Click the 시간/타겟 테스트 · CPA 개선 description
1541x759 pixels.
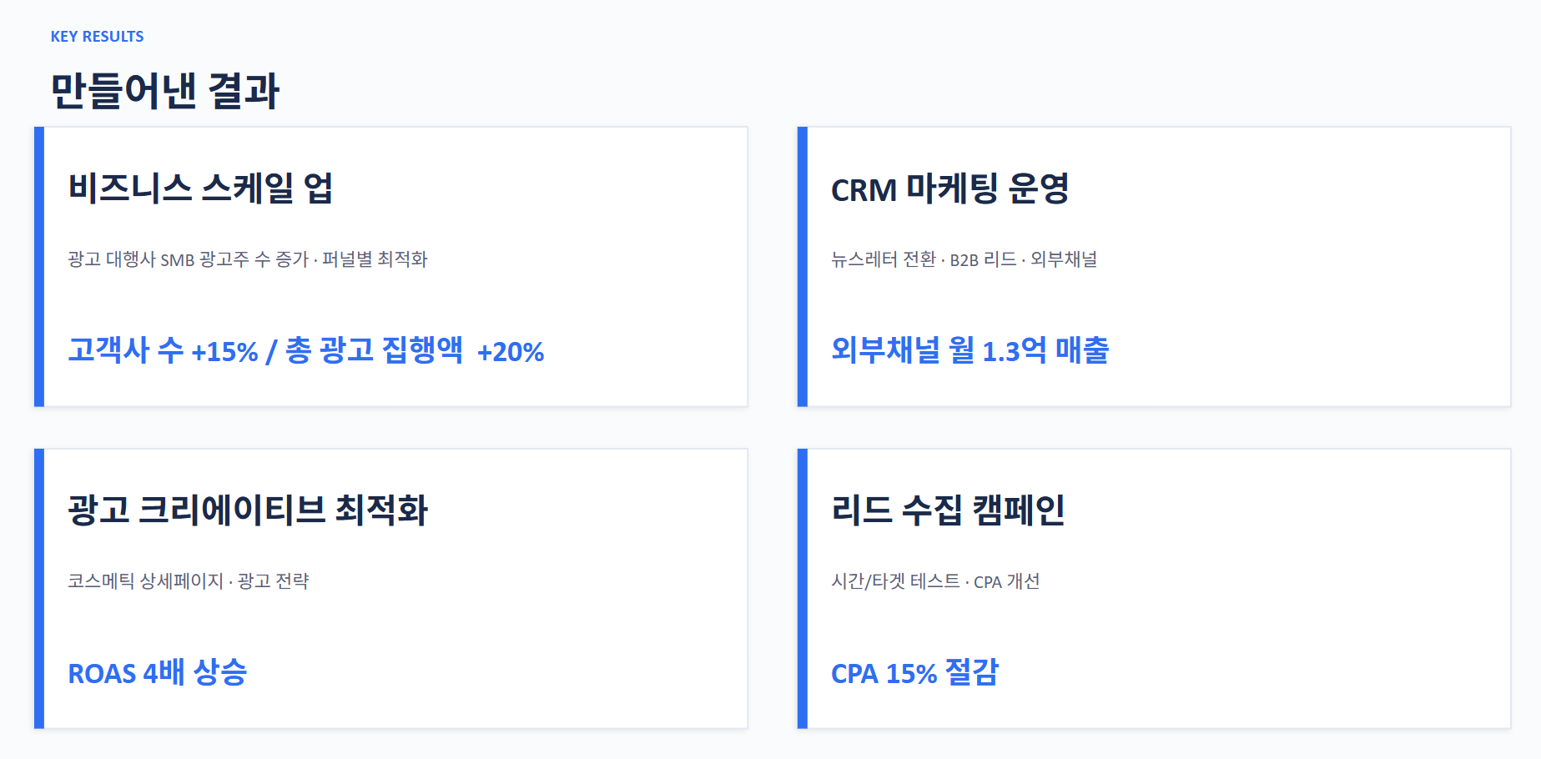tap(935, 581)
